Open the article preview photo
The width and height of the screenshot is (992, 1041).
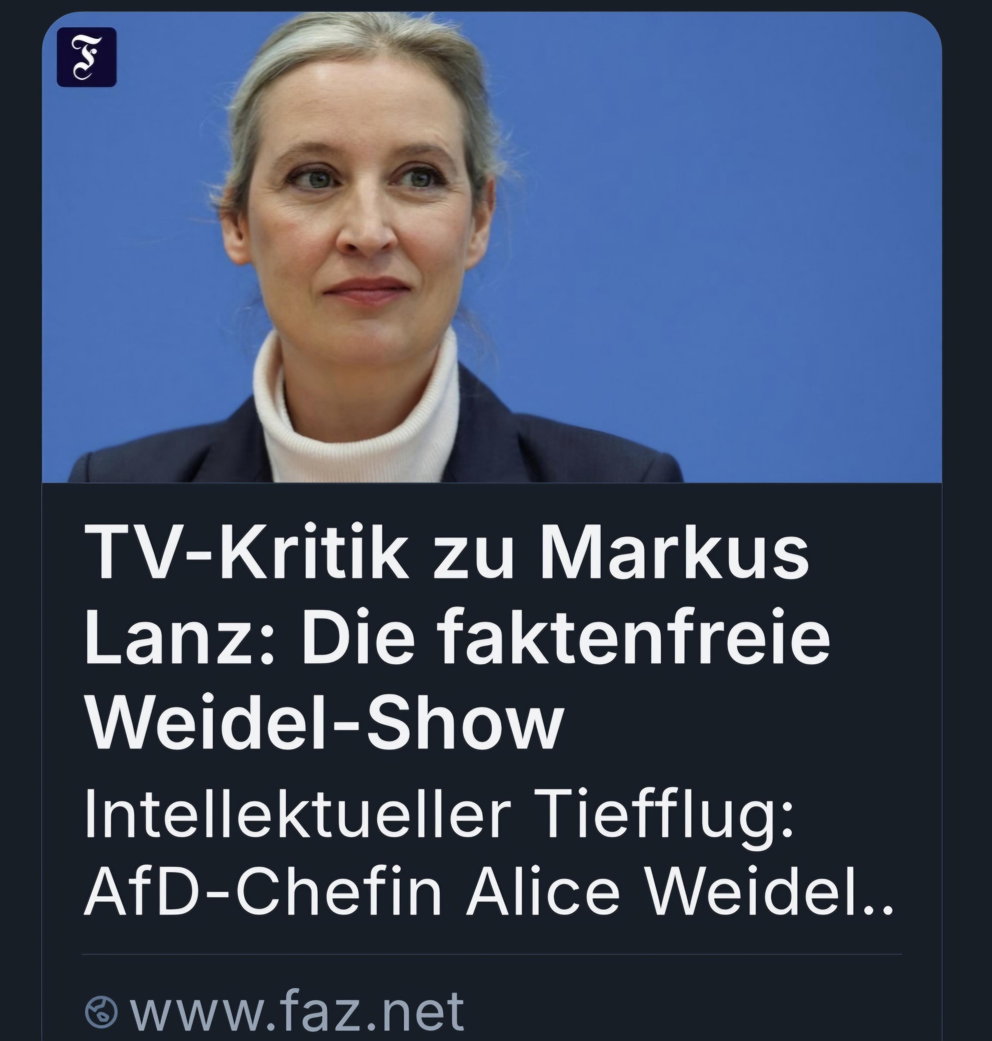click(x=492, y=247)
